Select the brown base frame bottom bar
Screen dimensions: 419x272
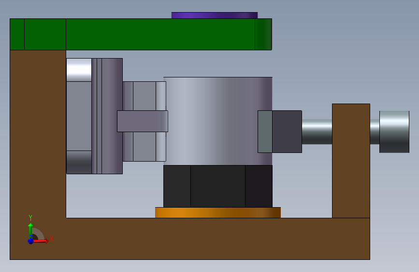coord(190,239)
